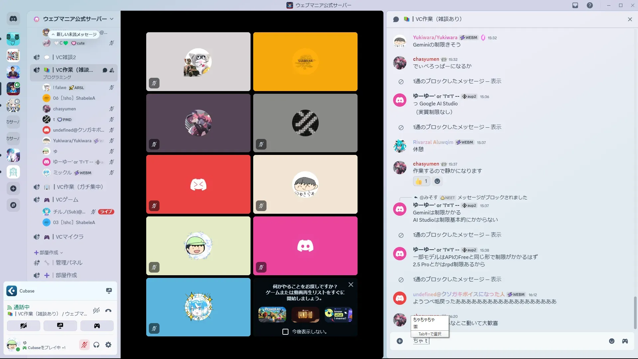Viewport: 638px width, 359px height.
Task: Click the Discord home direct messages icon
Action: click(x=13, y=19)
